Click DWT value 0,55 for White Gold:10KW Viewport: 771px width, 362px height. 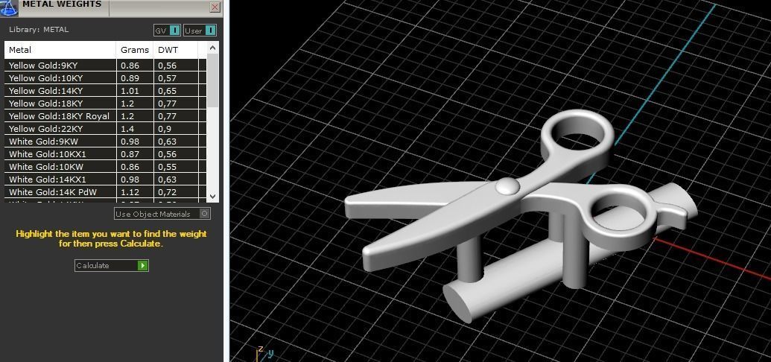click(x=167, y=167)
